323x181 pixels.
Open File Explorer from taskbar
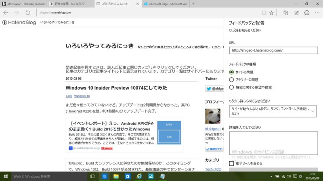[116, 176]
